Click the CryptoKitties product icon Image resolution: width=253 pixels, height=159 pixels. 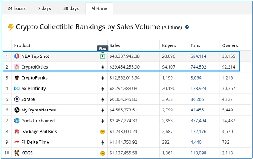[17, 67]
